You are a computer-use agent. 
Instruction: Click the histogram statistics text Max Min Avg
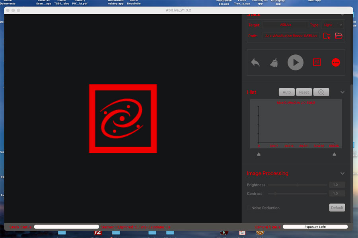click(x=296, y=103)
